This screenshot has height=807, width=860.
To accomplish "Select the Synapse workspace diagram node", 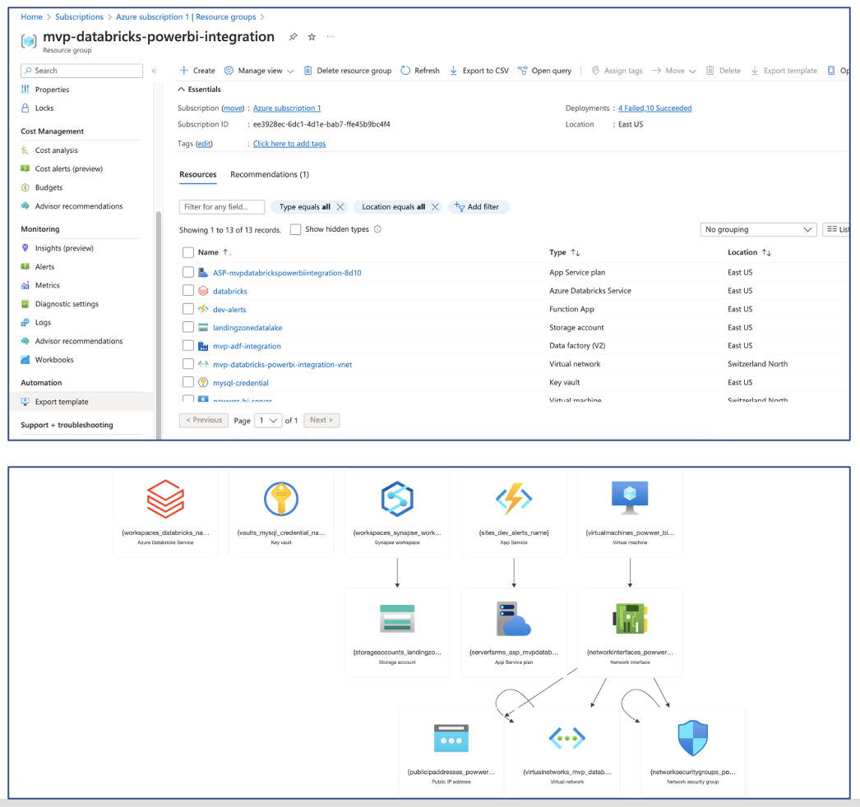I will pyautogui.click(x=397, y=513).
